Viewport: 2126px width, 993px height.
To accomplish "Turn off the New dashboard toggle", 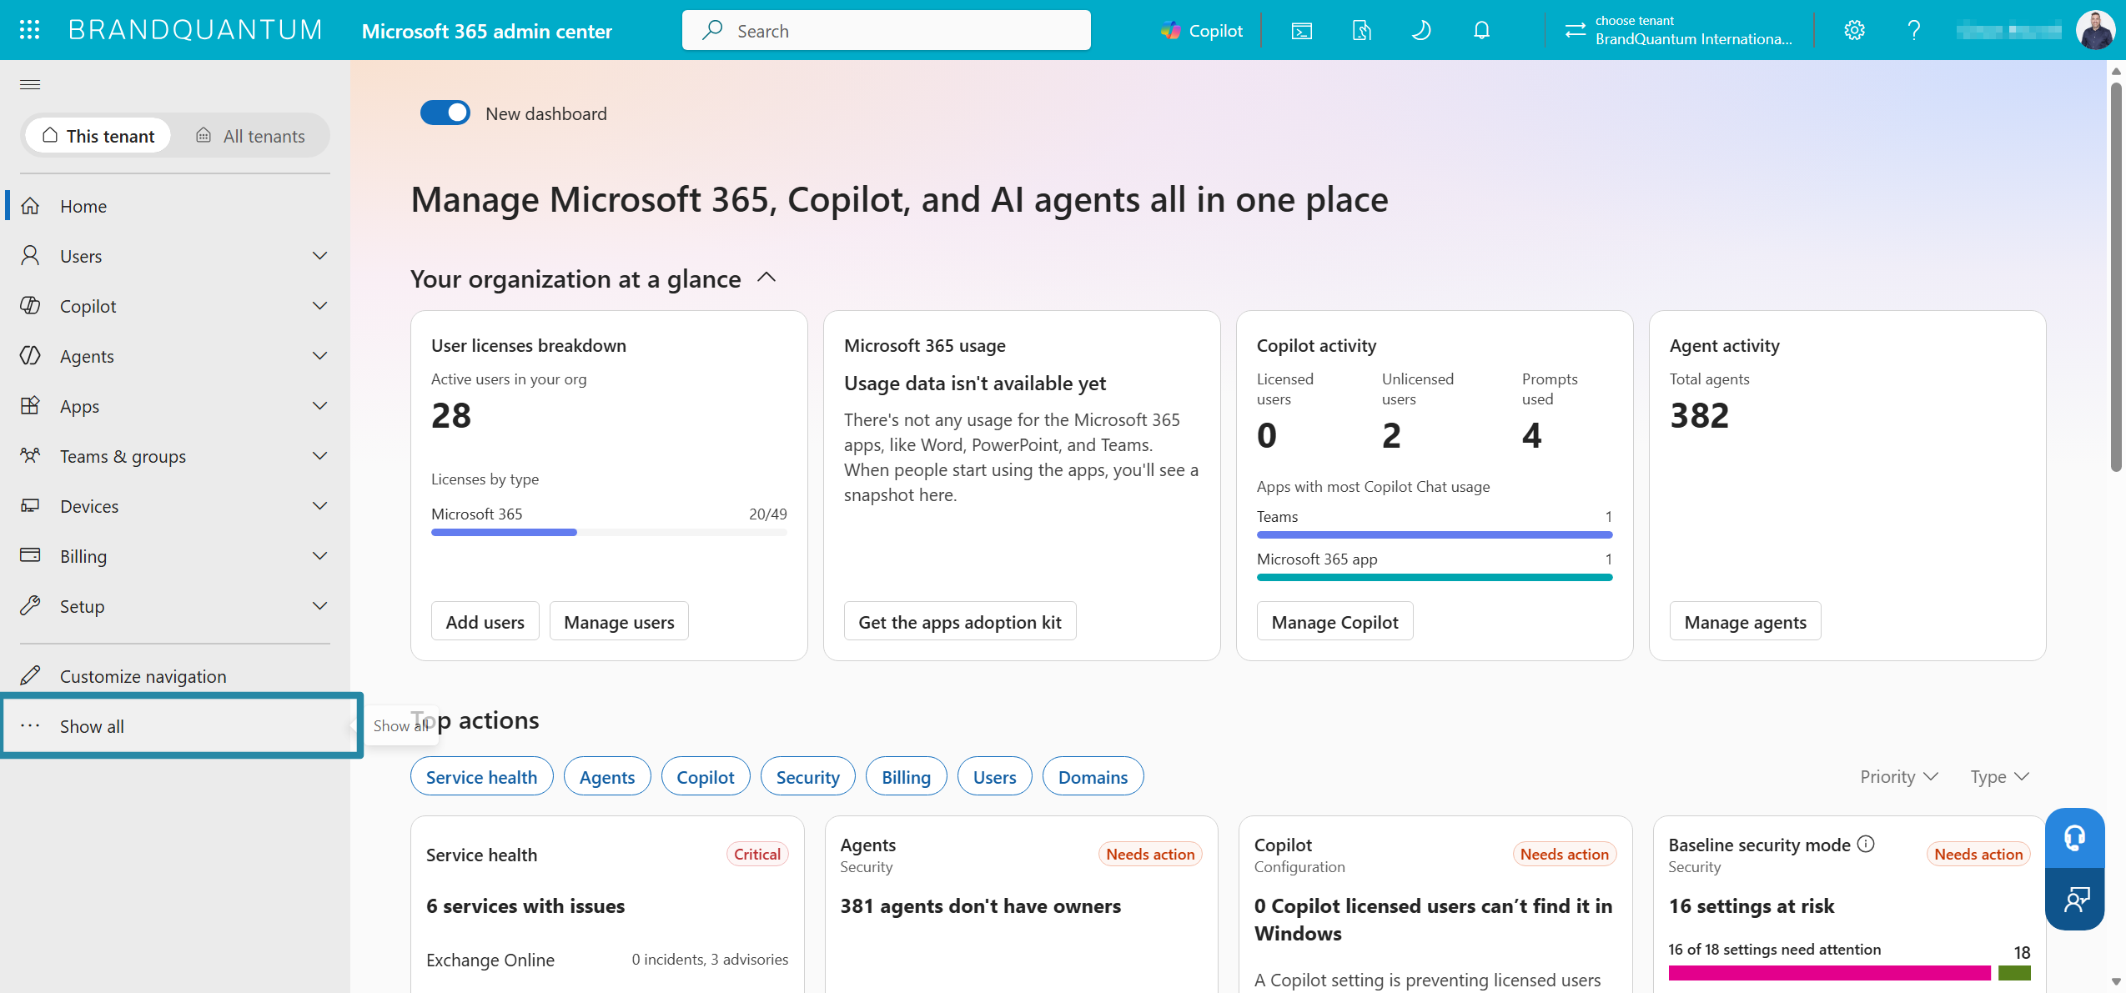I will (445, 113).
